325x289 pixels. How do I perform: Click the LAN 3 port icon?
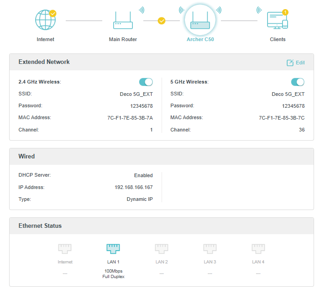(x=210, y=248)
